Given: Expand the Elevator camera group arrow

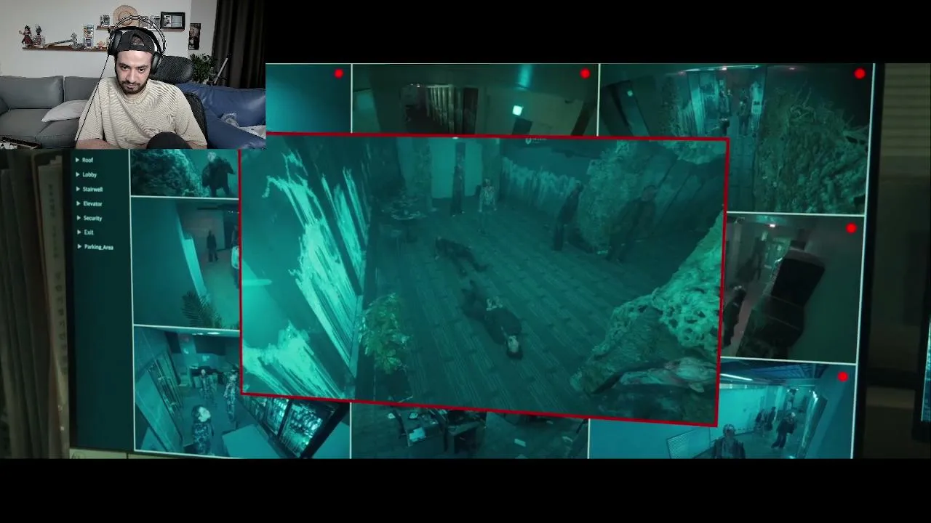Looking at the screenshot, I should click(x=78, y=203).
